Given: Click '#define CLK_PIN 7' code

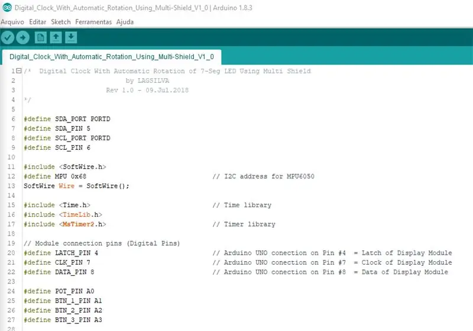Looking at the screenshot, I should (57, 262).
